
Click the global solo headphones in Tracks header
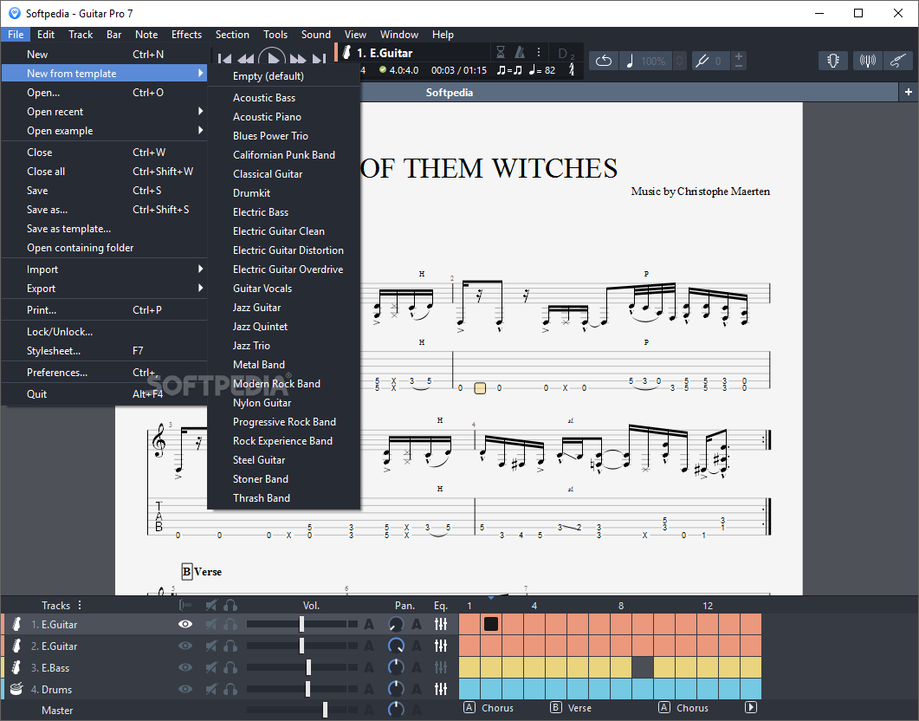click(230, 606)
